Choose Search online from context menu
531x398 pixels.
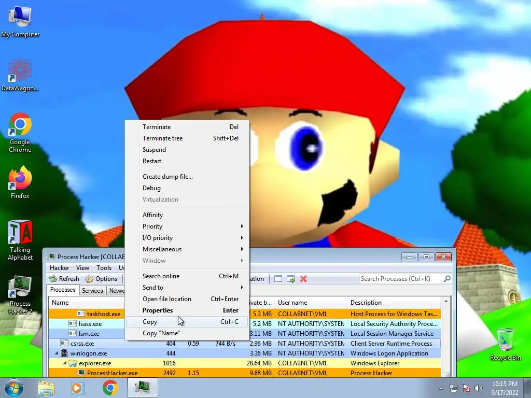(x=187, y=276)
